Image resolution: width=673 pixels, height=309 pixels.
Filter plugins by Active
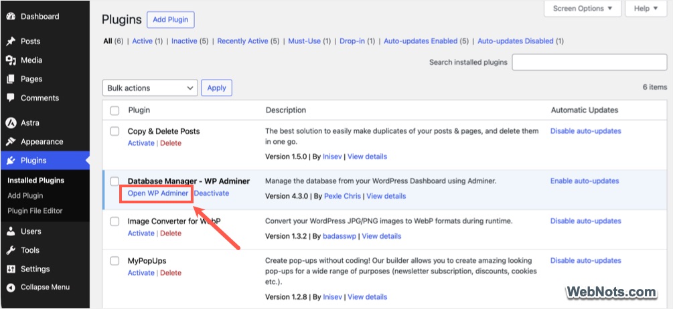[x=142, y=41]
